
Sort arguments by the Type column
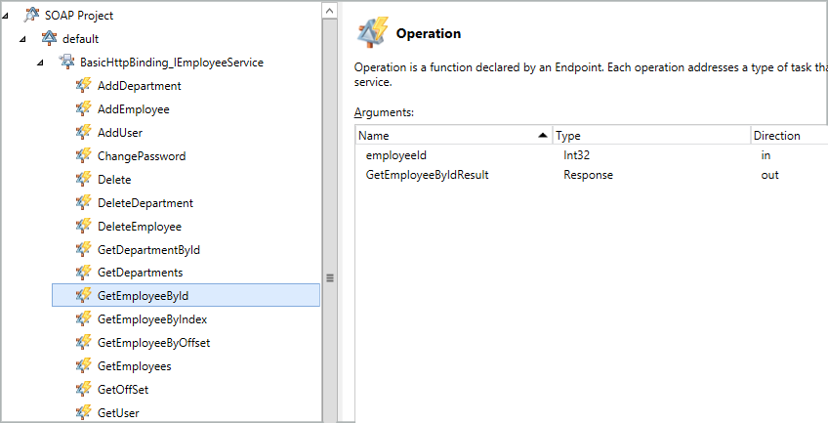click(x=648, y=136)
